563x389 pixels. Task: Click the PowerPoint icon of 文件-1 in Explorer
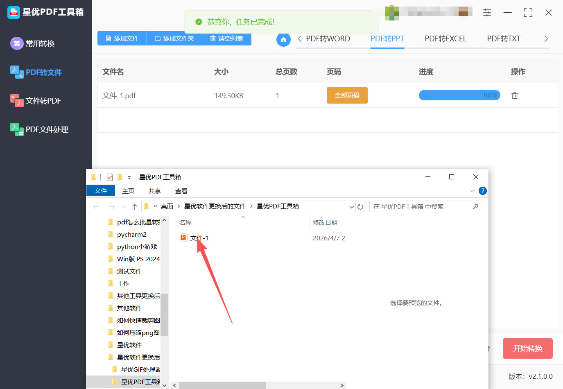(184, 237)
